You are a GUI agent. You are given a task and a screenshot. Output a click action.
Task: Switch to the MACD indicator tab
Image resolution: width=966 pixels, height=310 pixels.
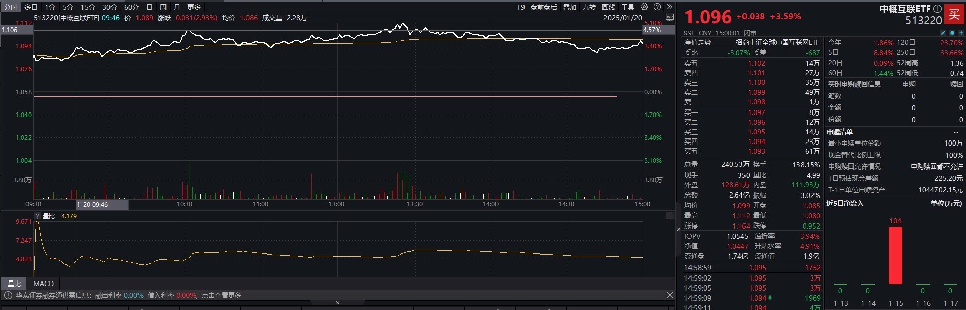[43, 284]
